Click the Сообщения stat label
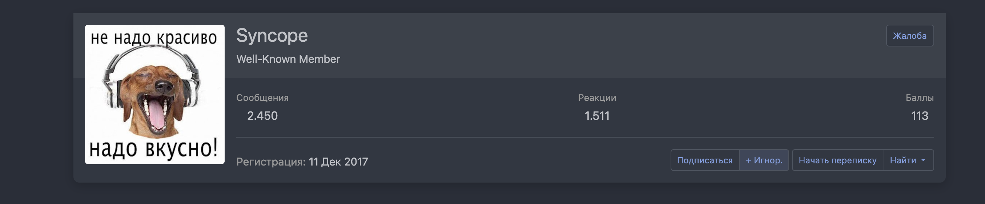985x204 pixels. click(262, 98)
